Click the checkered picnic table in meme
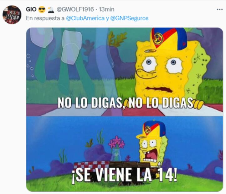This screenshot has height=194, width=226. (112, 168)
